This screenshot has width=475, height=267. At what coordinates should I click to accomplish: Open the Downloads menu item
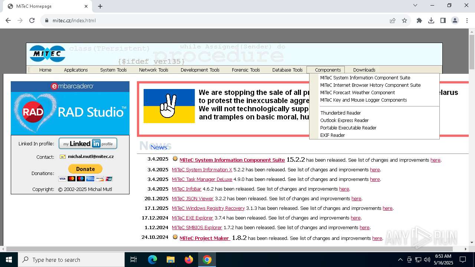tap(364, 70)
